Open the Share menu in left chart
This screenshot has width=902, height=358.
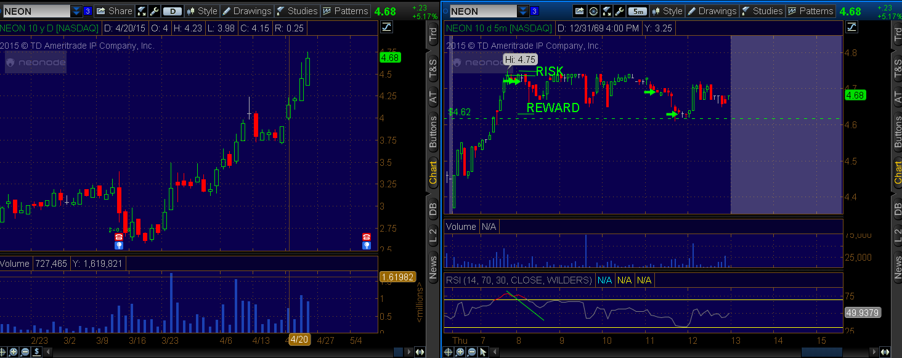click(114, 11)
